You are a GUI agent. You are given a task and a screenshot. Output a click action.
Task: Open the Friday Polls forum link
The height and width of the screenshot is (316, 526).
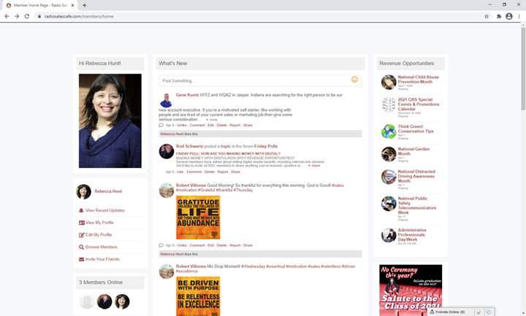pyautogui.click(x=266, y=146)
